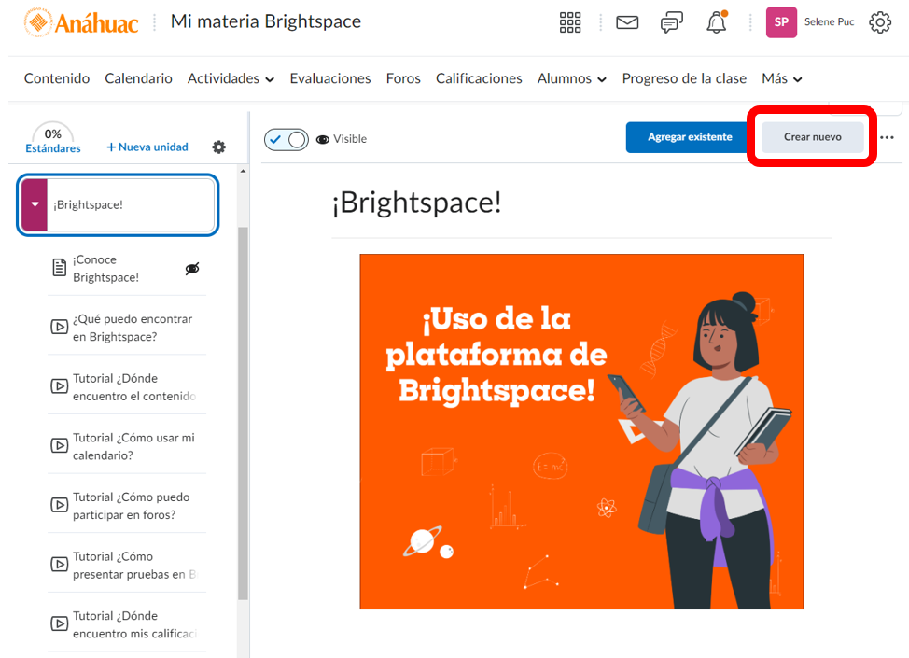Click hidden eye icon on ¡Conoce Brightspace!
The width and height of the screenshot is (909, 658).
[192, 269]
